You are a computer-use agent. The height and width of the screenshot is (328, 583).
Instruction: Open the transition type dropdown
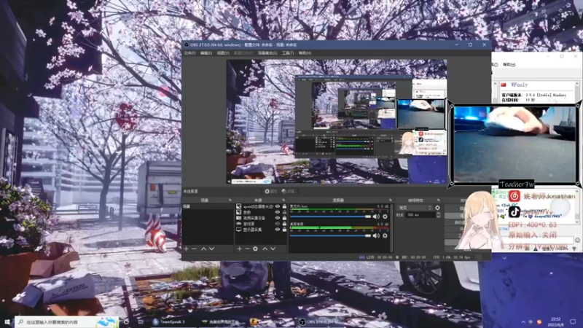(x=415, y=208)
